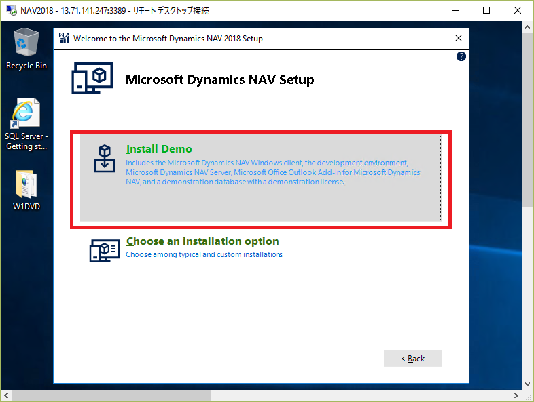Image resolution: width=534 pixels, height=402 pixels.
Task: Click the NAV Setup title bar icon
Action: point(64,38)
